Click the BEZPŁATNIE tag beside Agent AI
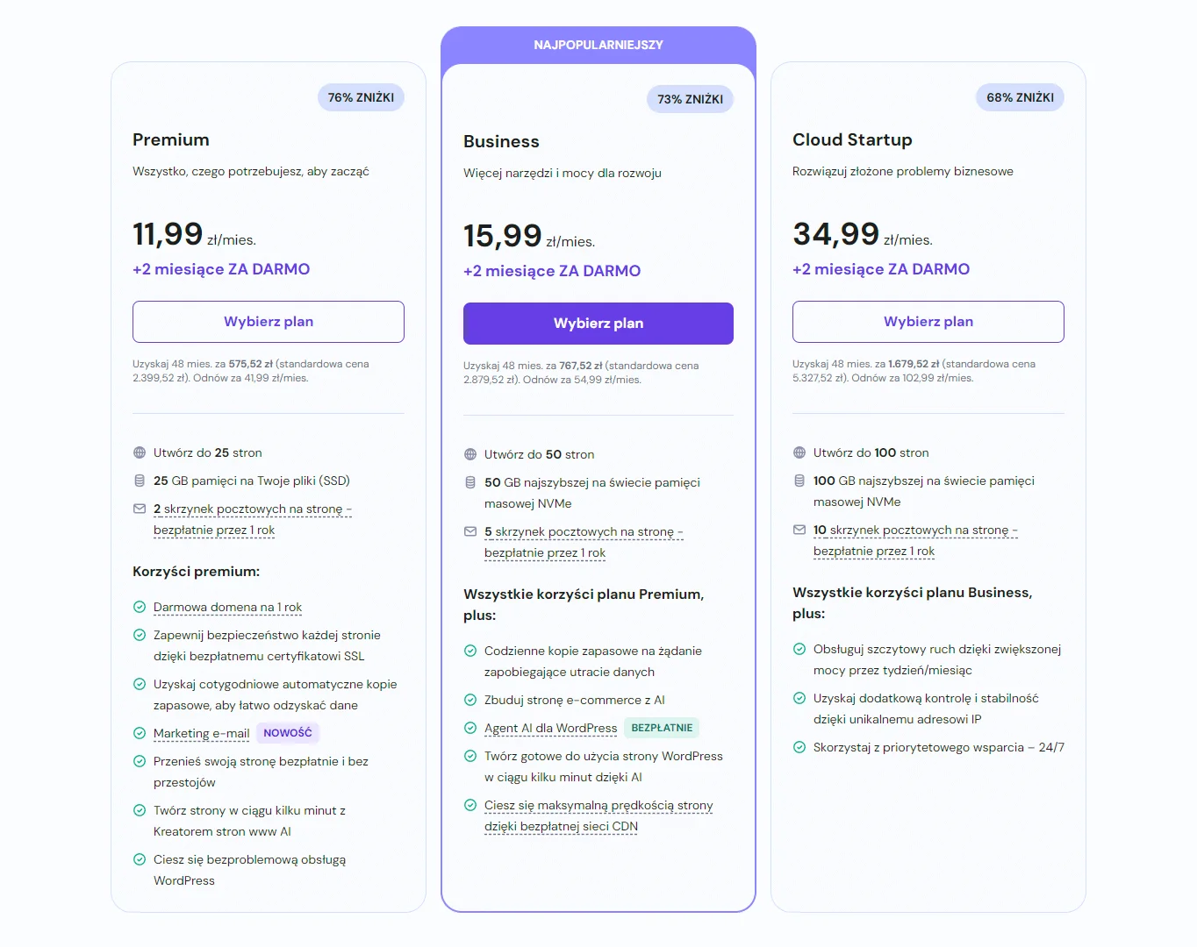1197x947 pixels. click(662, 729)
